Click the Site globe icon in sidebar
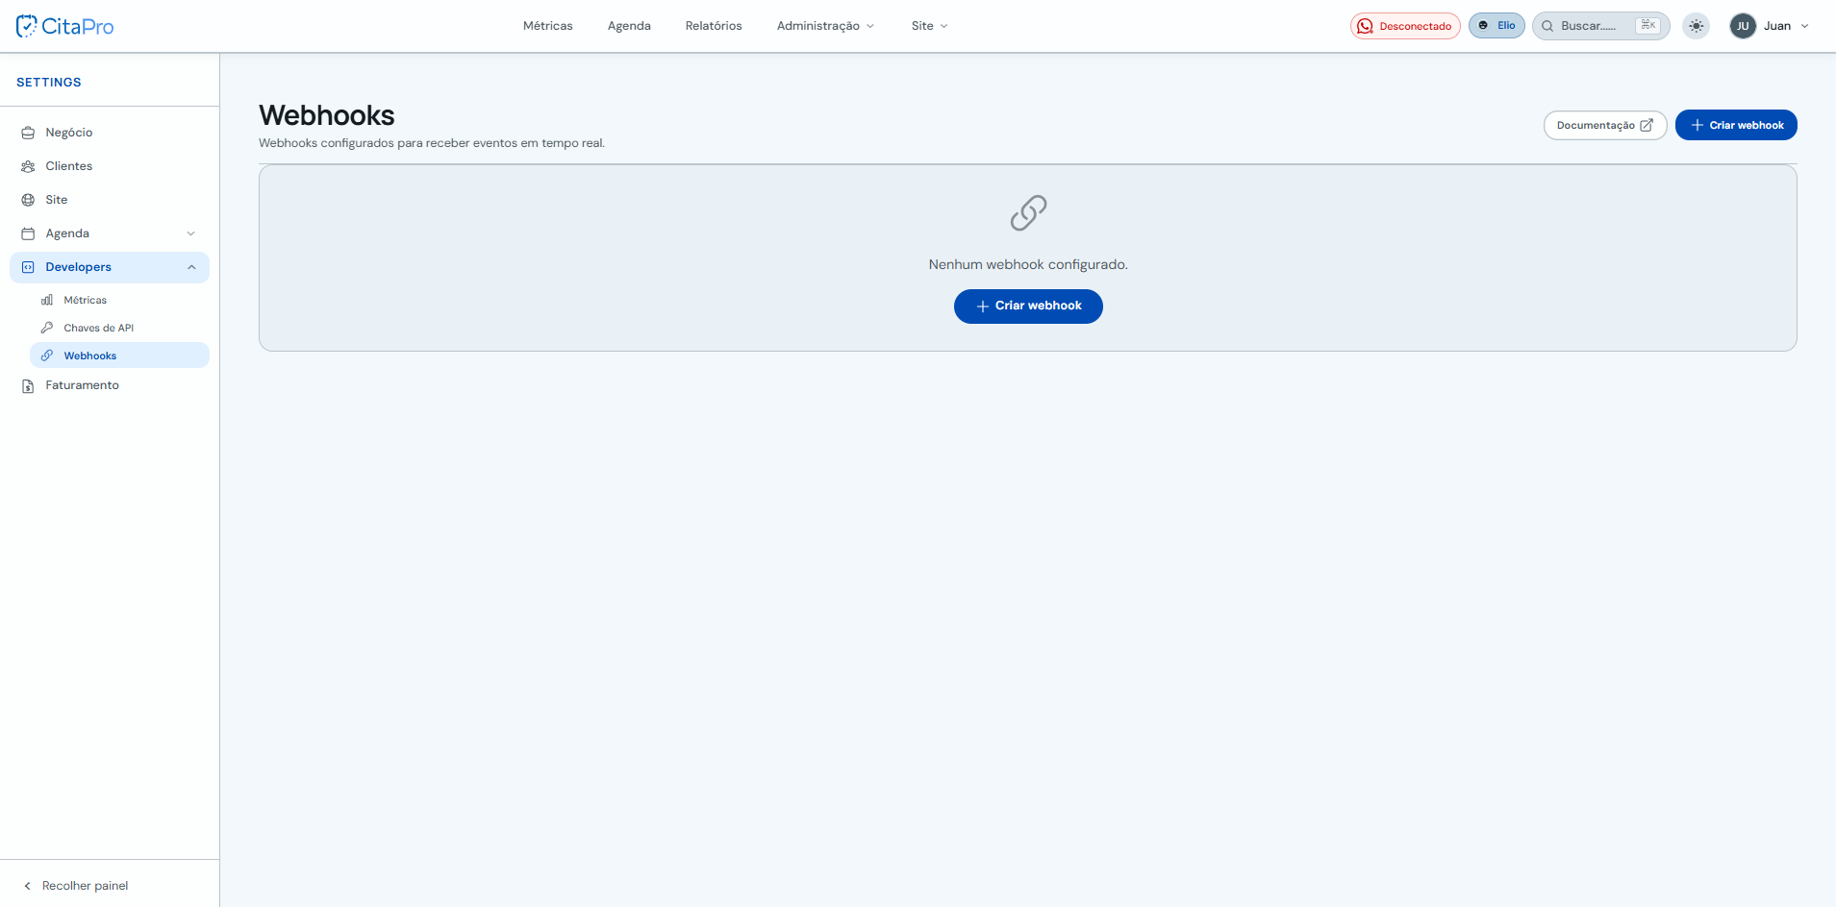Viewport: 1836px width, 907px height. pos(28,200)
